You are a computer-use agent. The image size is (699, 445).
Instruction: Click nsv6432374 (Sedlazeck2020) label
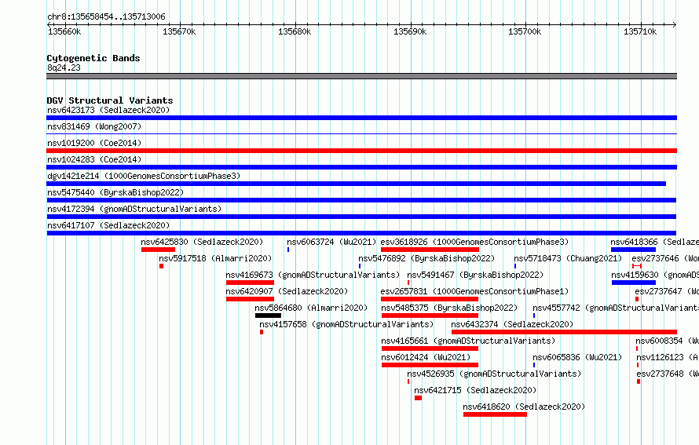pyautogui.click(x=512, y=324)
